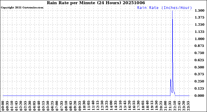Click the 02:20 time label
Screen dimensions: 207x112
click(21, 106)
